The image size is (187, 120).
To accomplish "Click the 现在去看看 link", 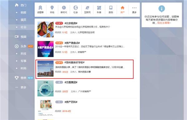I will 163,23.
